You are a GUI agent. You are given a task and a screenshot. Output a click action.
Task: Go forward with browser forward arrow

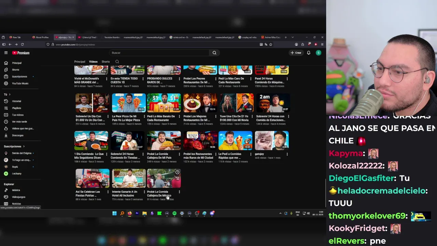point(16,44)
